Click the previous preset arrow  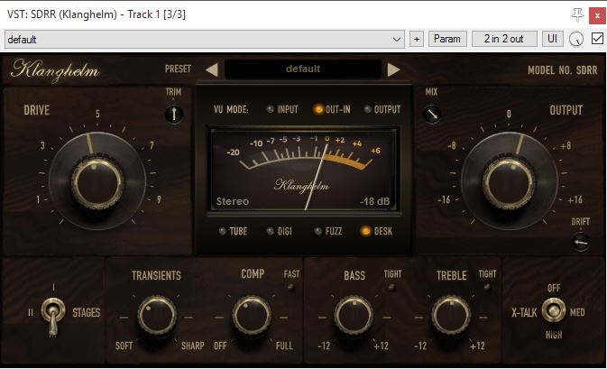coord(212,69)
